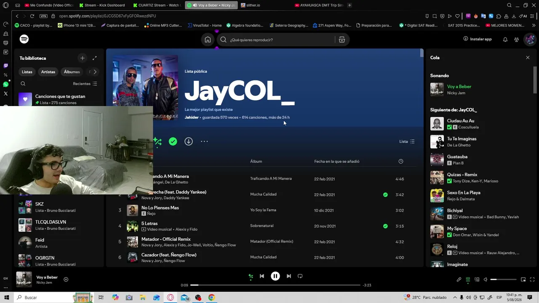539x303 pixels.
Task: Skip to the next track
Action: [288, 276]
